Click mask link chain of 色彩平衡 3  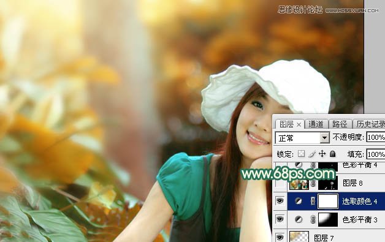(x=313, y=219)
